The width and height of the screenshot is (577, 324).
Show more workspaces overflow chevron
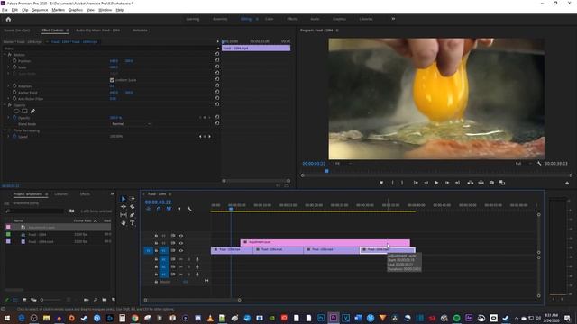tap(393, 19)
